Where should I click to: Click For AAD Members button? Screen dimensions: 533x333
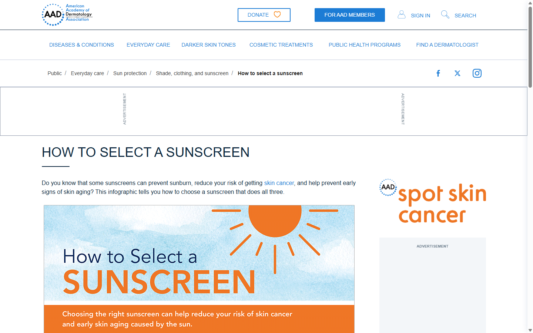tap(350, 15)
